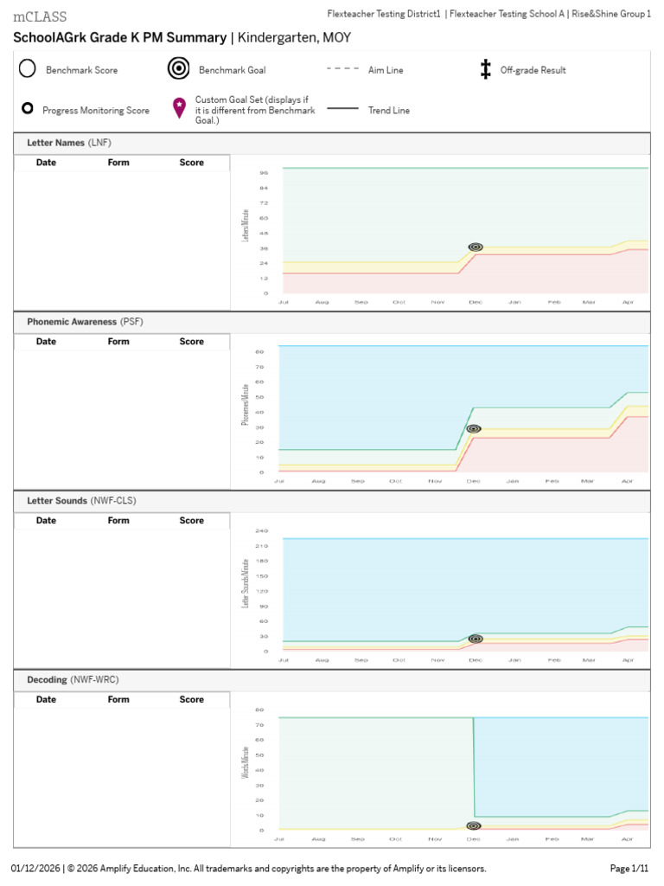This screenshot has height=886, width=664.
Task: Select the 'Progress Monitoring Score' legend label
Action: pos(96,110)
